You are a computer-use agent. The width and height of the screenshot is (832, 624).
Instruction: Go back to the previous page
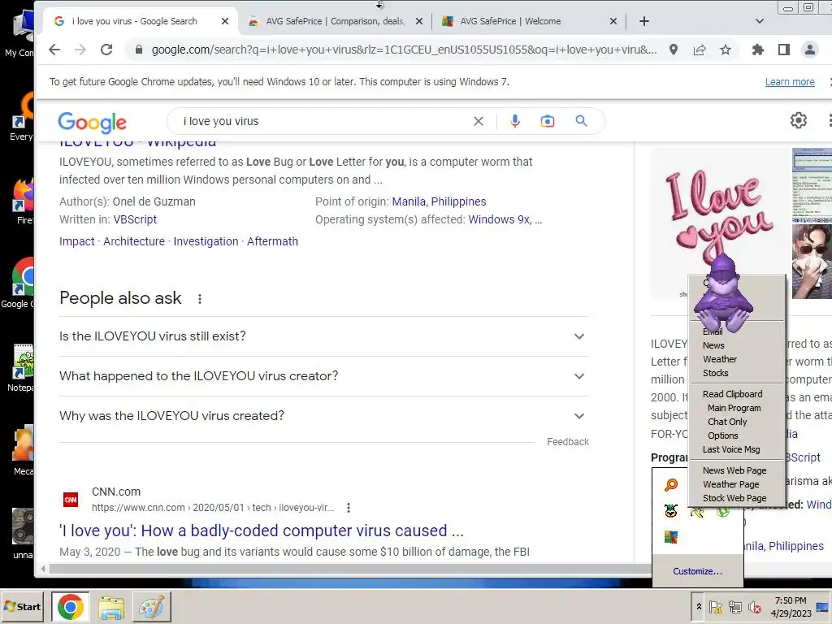coord(54,50)
